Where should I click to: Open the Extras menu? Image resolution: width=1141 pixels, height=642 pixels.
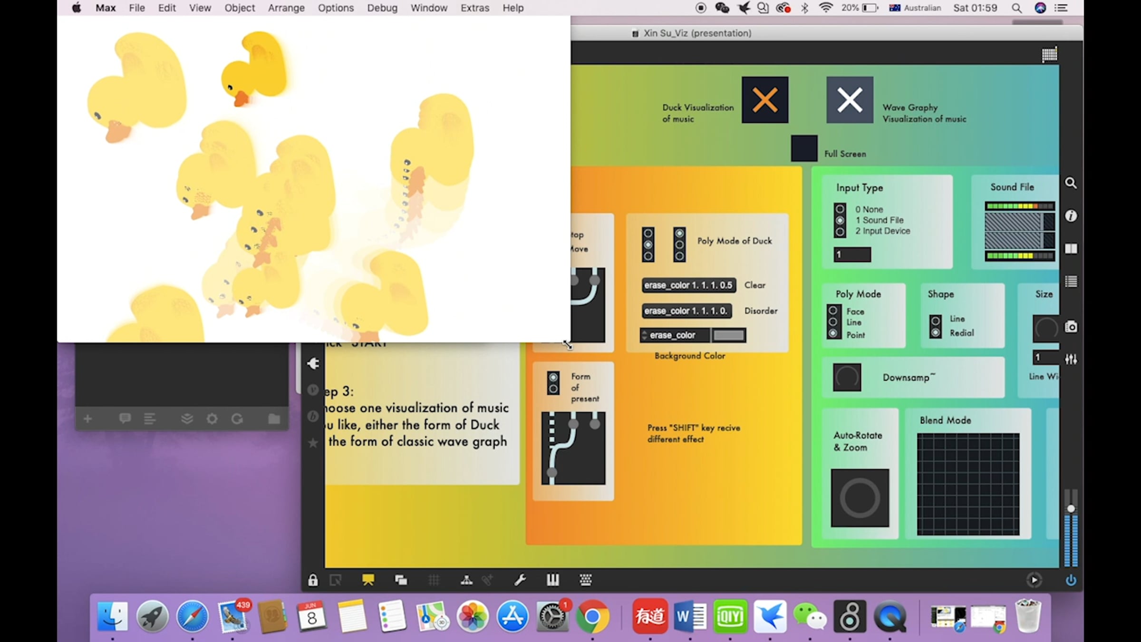tap(474, 8)
